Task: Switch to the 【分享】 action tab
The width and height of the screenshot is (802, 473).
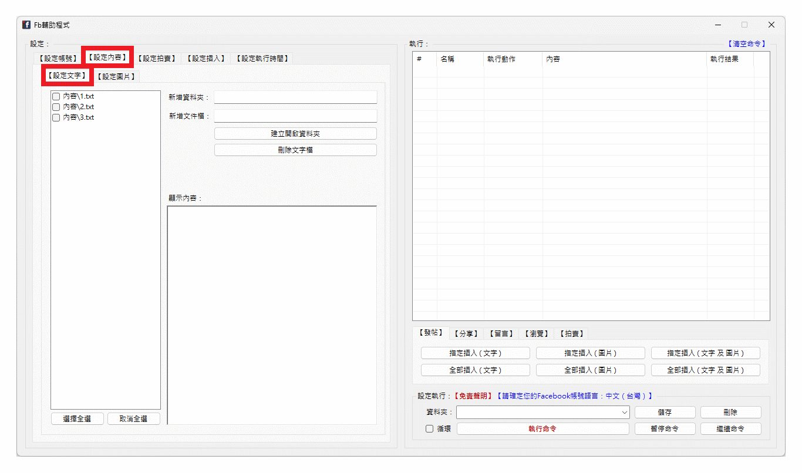Action: point(466,334)
